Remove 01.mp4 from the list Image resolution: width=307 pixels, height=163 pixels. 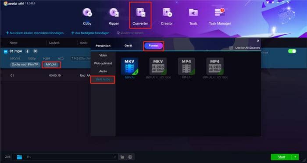point(35,51)
